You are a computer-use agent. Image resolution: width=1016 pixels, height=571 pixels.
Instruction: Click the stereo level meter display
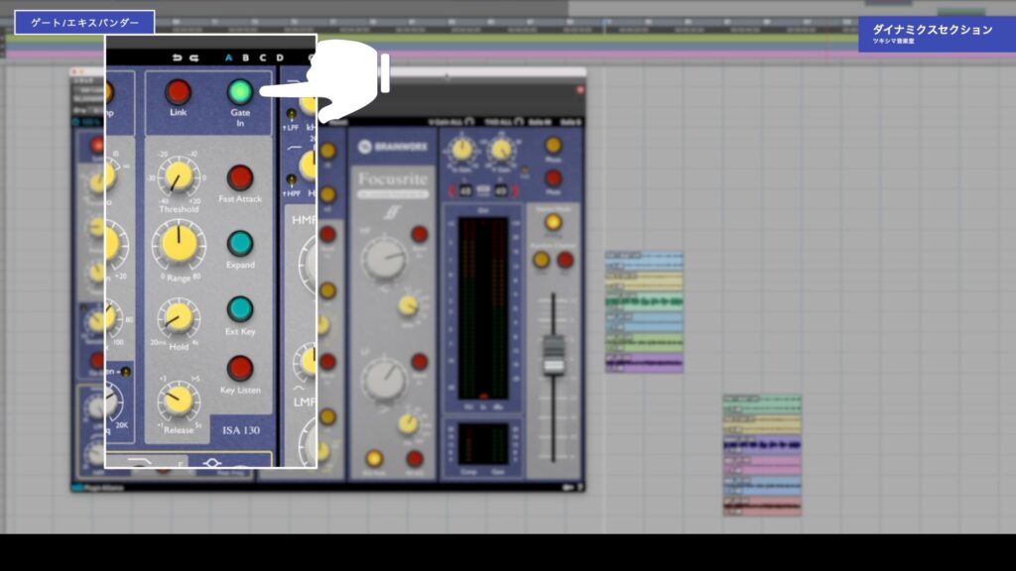point(483,308)
